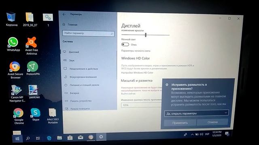Open the Mail app on the taskbar
Viewport: 259px width, 145px height.
pyautogui.click(x=81, y=137)
